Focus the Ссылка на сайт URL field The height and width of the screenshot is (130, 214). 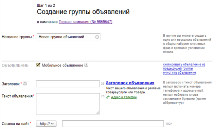pos(113,124)
